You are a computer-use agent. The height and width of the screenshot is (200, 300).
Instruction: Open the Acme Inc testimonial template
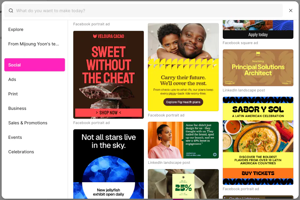pyautogui.click(x=183, y=140)
